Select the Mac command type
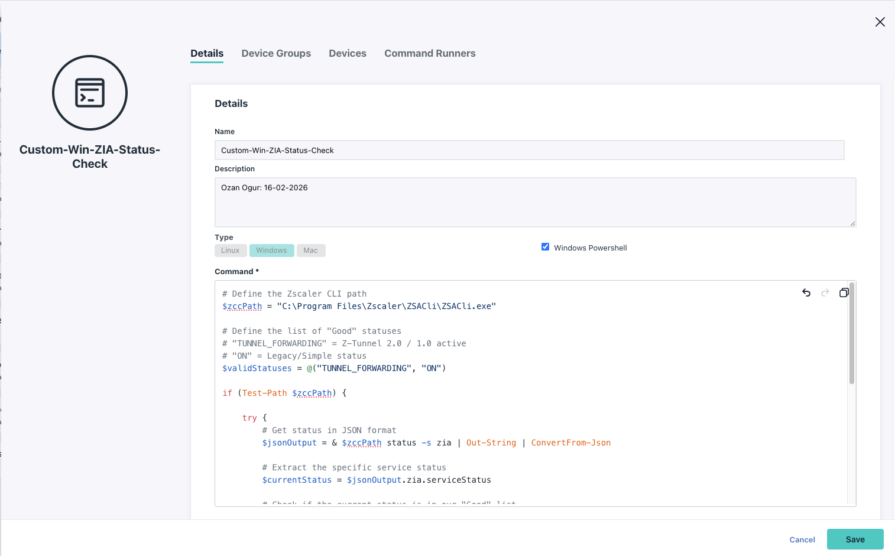Image resolution: width=895 pixels, height=556 pixels. [310, 251]
